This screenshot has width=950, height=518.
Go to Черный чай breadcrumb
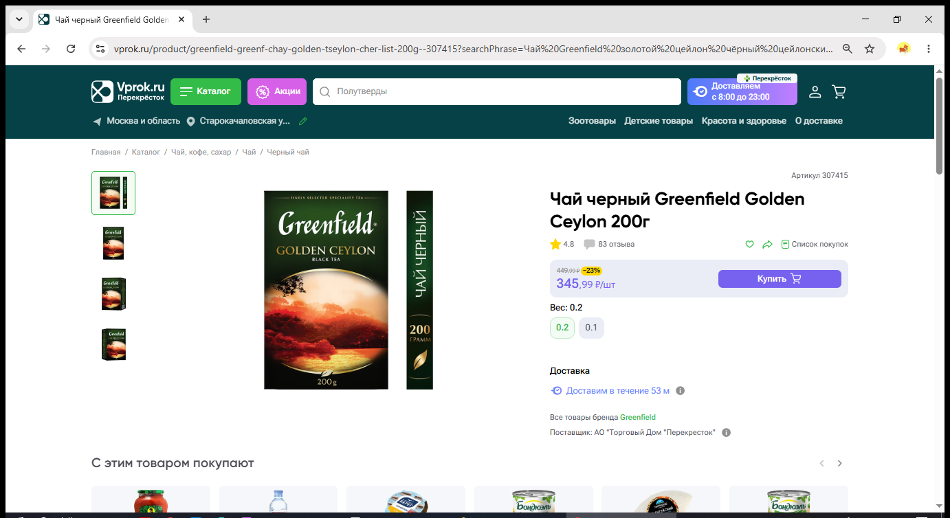click(x=288, y=152)
